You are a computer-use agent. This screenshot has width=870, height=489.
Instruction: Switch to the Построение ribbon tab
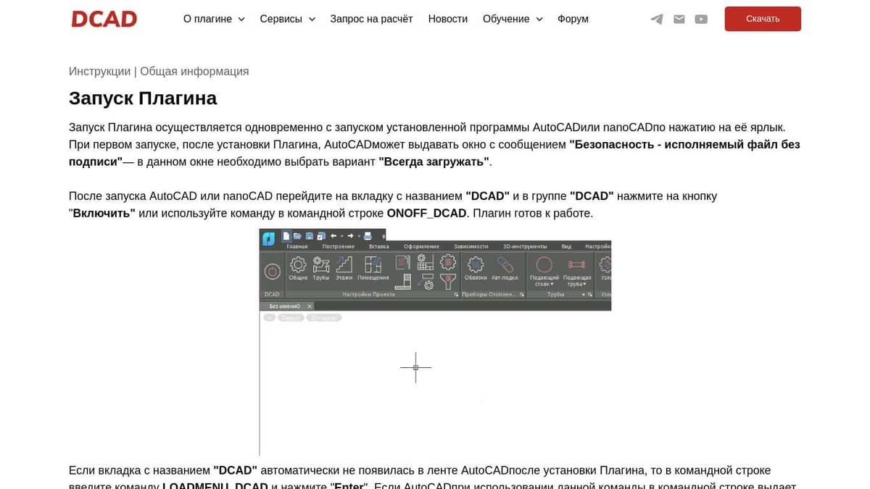coord(338,246)
